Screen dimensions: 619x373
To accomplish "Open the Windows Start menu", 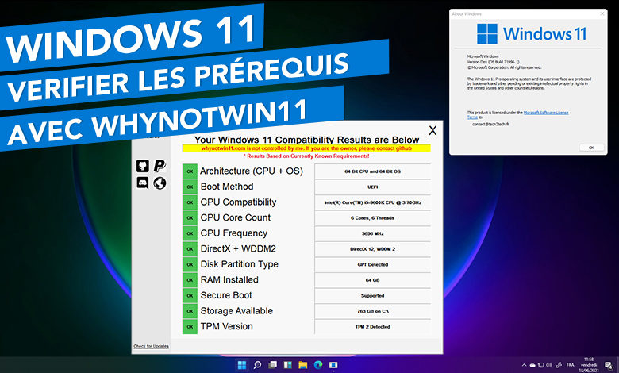I will coord(241,365).
